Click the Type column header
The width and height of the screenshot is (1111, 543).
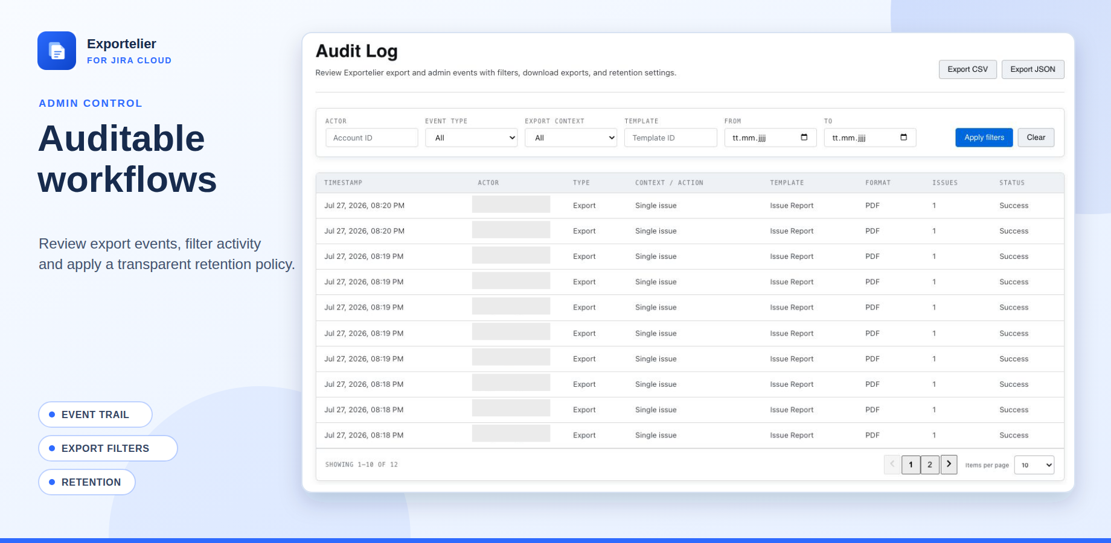click(x=581, y=183)
